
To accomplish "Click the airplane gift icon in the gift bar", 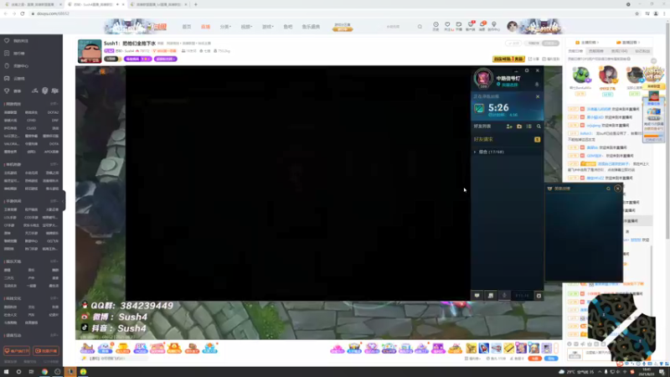I will pyautogui.click(x=496, y=349).
